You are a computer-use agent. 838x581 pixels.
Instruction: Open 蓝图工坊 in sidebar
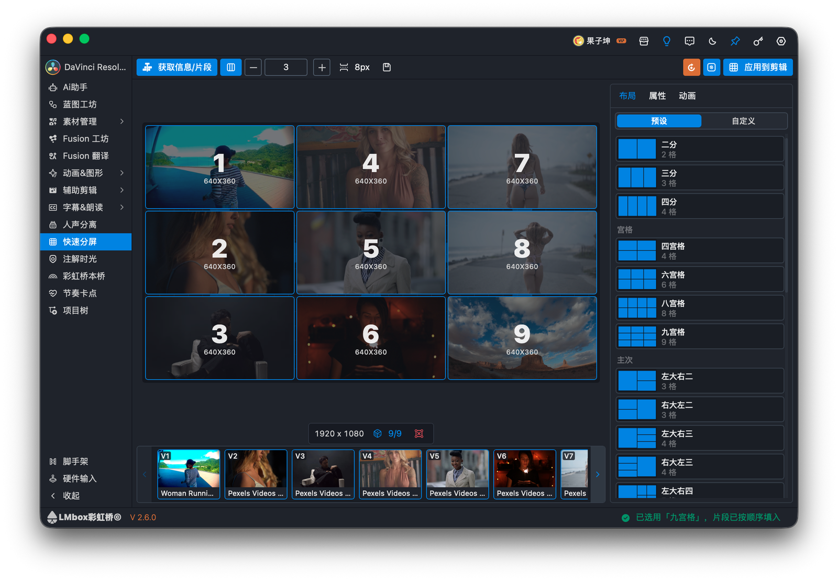coord(86,104)
